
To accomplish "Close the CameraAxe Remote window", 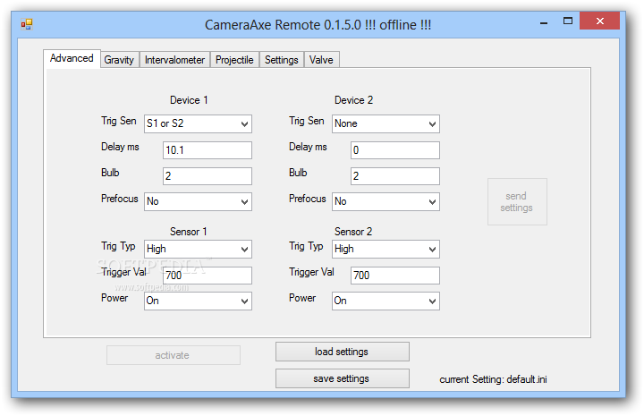I will click(599, 21).
